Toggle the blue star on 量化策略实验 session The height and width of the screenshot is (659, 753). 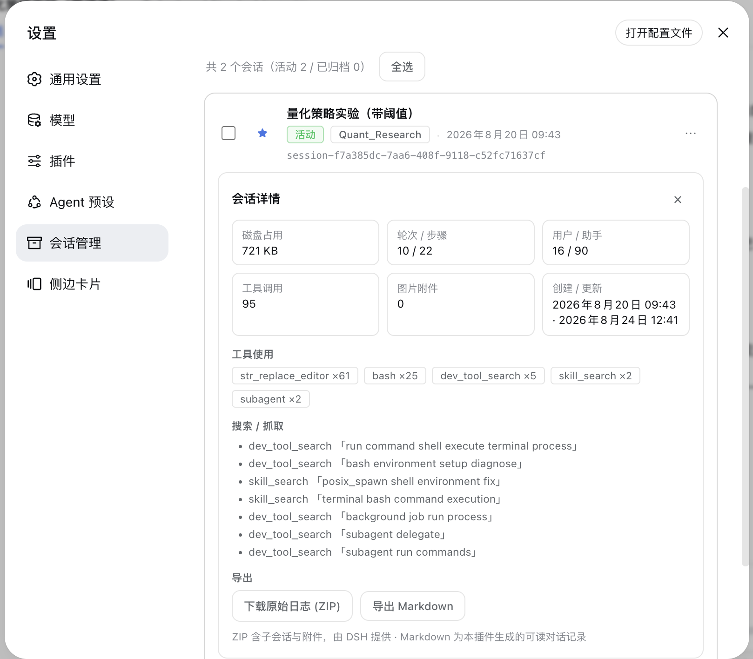pyautogui.click(x=262, y=134)
